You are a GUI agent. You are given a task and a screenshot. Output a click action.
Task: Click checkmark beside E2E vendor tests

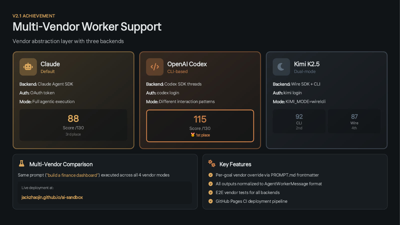pyautogui.click(x=210, y=192)
